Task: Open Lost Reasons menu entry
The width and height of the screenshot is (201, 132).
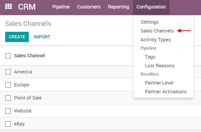Action: pyautogui.click(x=159, y=66)
